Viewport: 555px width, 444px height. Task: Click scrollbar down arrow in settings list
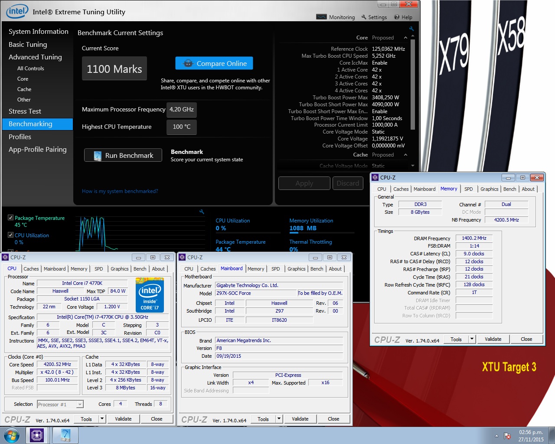[412, 166]
